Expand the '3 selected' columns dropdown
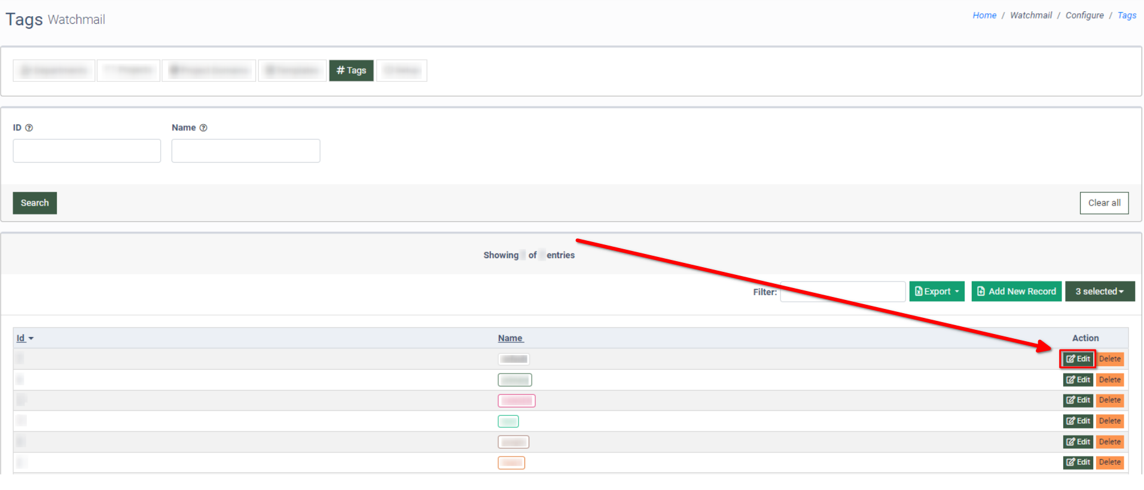Screen dimensions: 1144x490 (x=1099, y=292)
